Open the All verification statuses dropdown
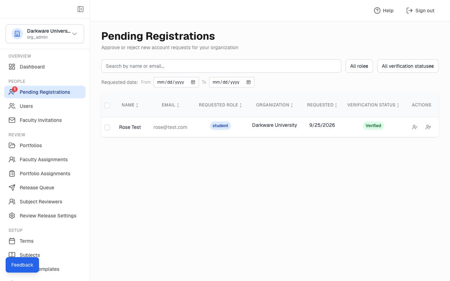 coord(408,66)
